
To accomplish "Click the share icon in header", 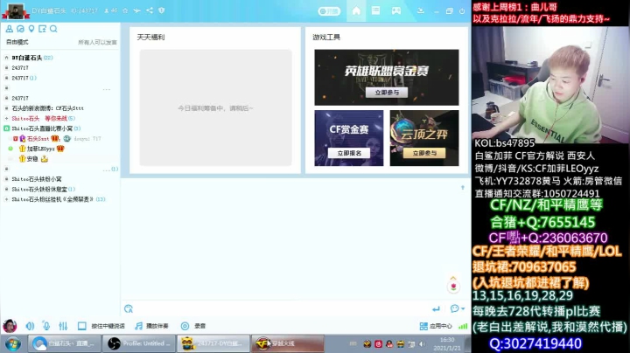I will [x=150, y=10].
